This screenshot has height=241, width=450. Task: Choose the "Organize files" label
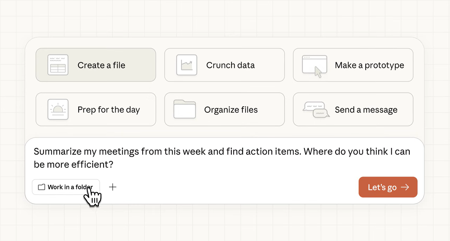coord(231,110)
